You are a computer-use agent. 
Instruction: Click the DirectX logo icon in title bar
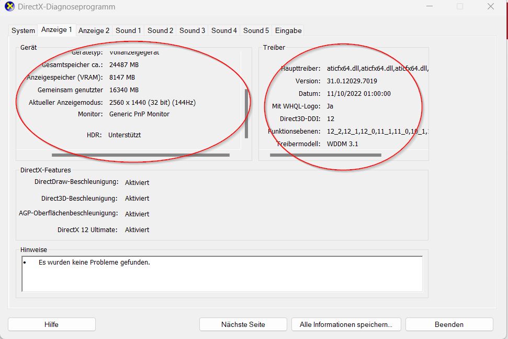[10, 6]
